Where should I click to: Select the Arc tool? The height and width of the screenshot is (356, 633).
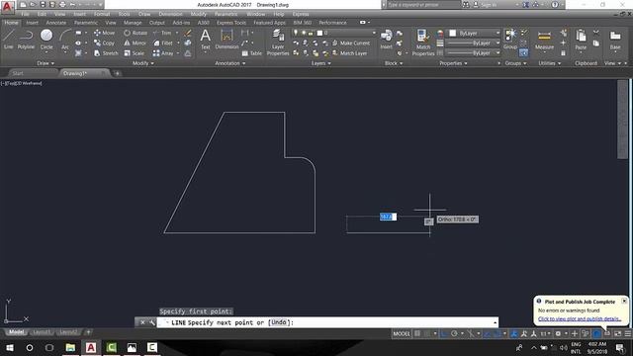[65, 40]
